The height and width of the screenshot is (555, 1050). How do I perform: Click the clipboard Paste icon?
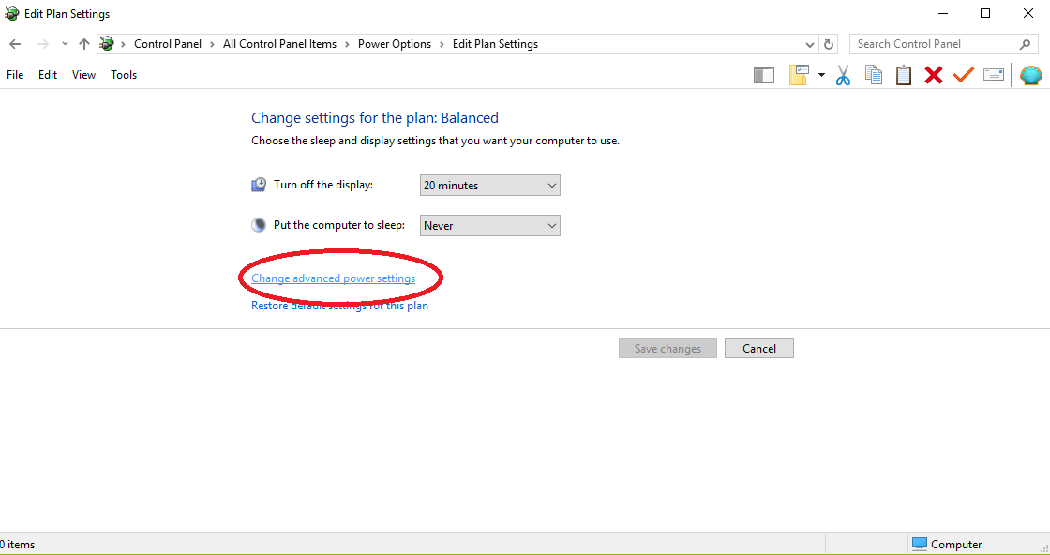(904, 75)
